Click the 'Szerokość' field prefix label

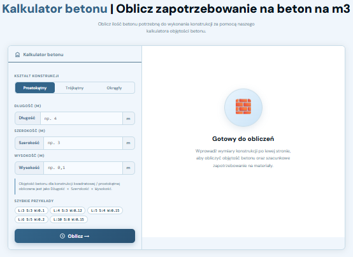pos(29,143)
